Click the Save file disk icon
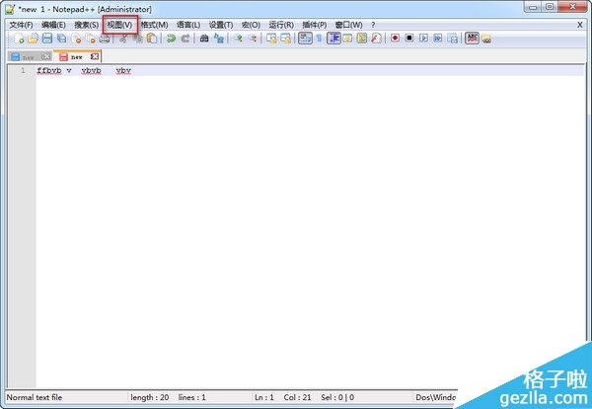Image resolution: width=592 pixels, height=409 pixels. [46, 39]
